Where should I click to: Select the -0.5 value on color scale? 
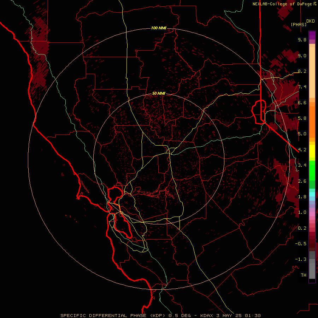click(301, 244)
